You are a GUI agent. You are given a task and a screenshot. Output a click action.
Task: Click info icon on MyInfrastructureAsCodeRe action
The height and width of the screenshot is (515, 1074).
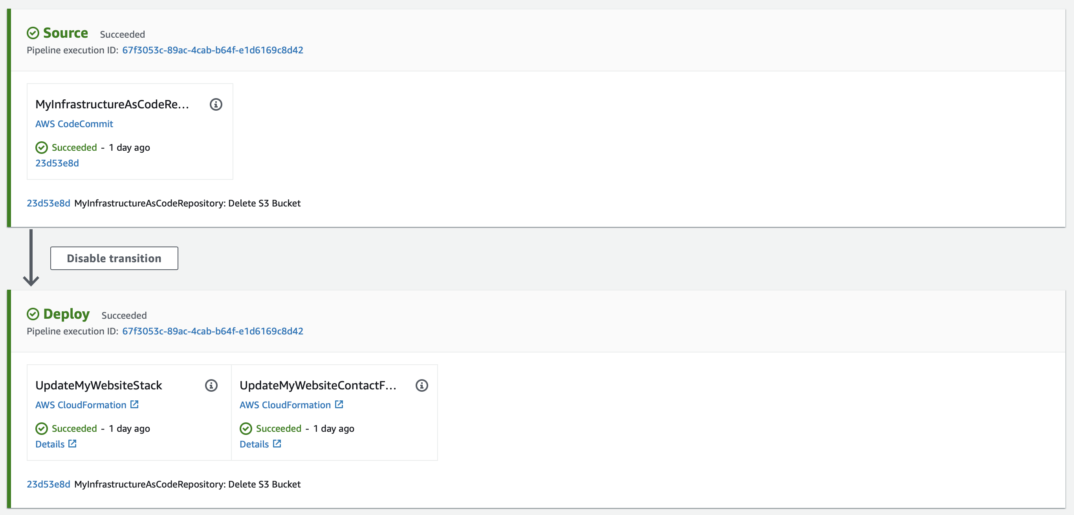coord(216,104)
